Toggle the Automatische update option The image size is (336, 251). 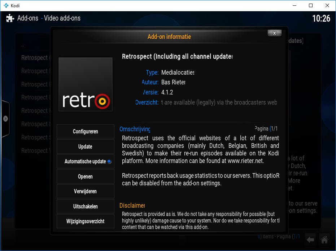tap(85, 161)
